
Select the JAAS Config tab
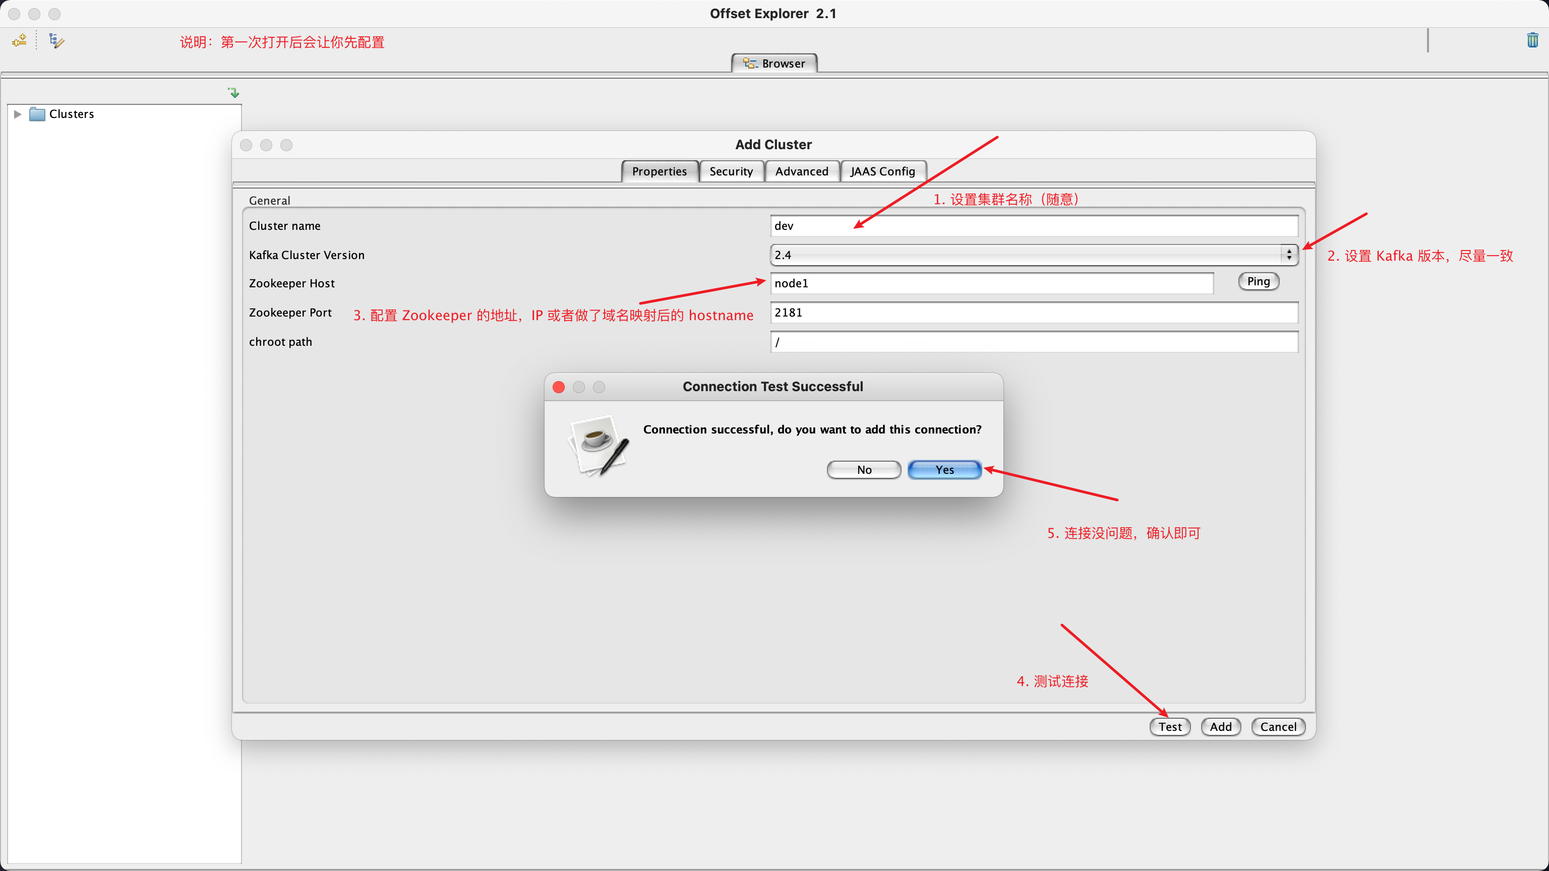point(883,171)
